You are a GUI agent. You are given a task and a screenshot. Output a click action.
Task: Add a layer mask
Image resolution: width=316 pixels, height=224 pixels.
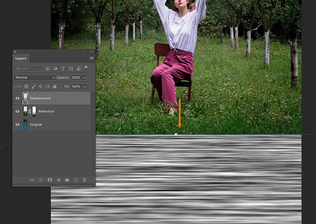coord(50,180)
